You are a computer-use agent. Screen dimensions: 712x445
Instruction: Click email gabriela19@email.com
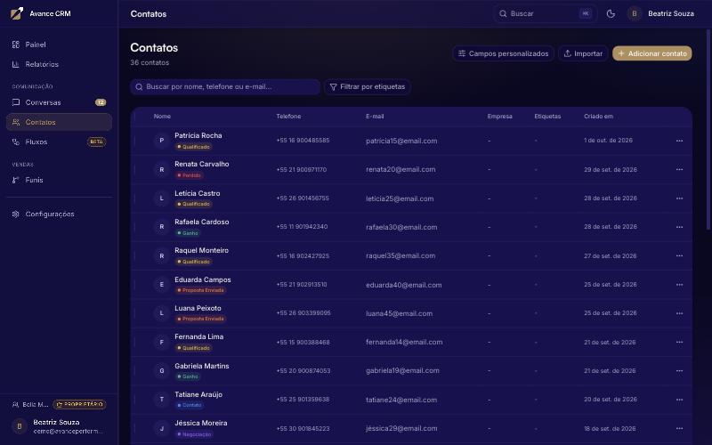pos(402,370)
